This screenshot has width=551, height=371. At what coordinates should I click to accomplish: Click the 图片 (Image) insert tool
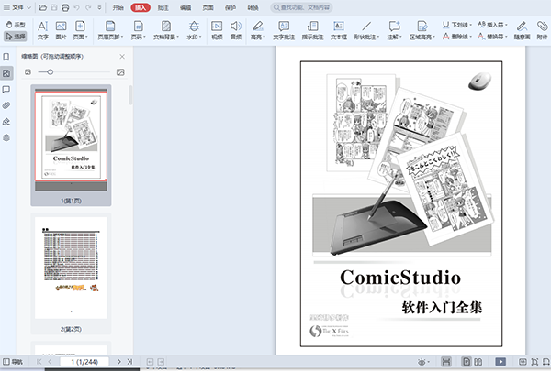(x=61, y=29)
